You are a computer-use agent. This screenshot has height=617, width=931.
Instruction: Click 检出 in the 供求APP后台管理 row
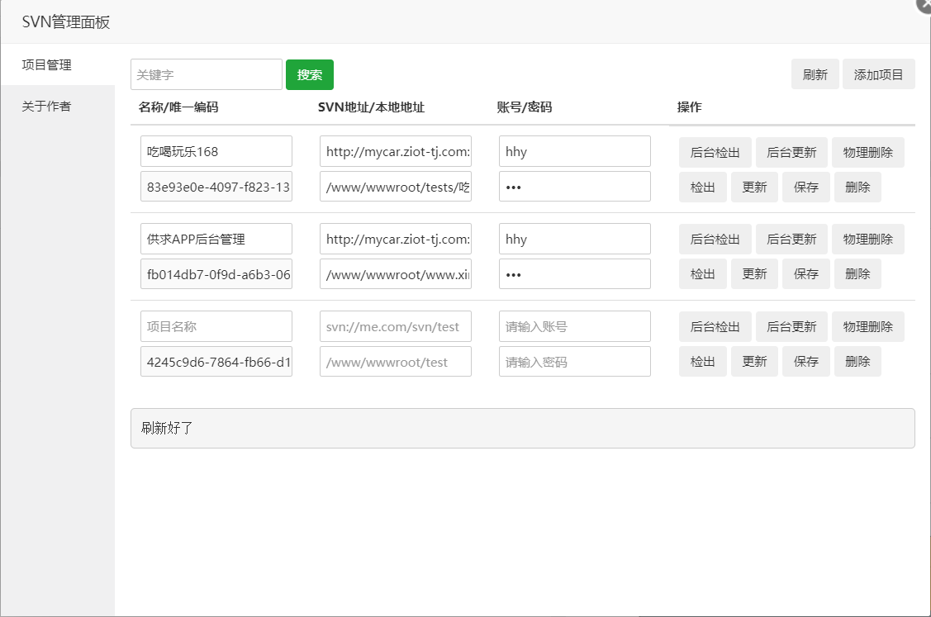702,274
